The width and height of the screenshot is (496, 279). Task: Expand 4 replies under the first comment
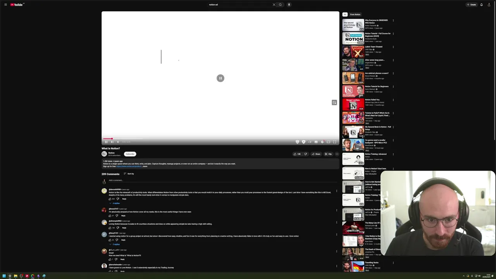pyautogui.click(x=115, y=203)
